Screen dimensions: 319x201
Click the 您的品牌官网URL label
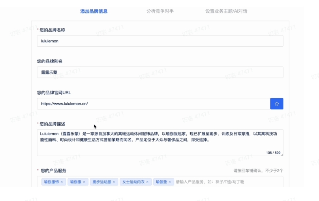[54, 93]
